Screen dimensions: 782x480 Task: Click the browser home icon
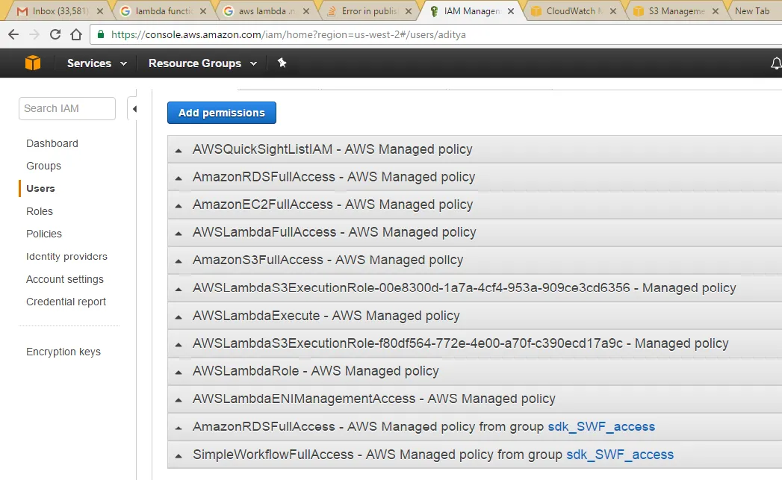(x=75, y=34)
